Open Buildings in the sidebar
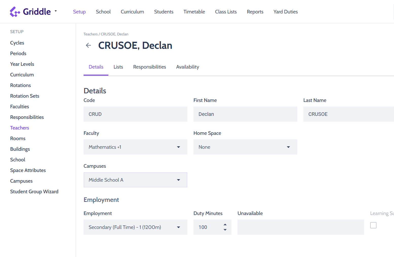The image size is (394, 257). (x=20, y=149)
